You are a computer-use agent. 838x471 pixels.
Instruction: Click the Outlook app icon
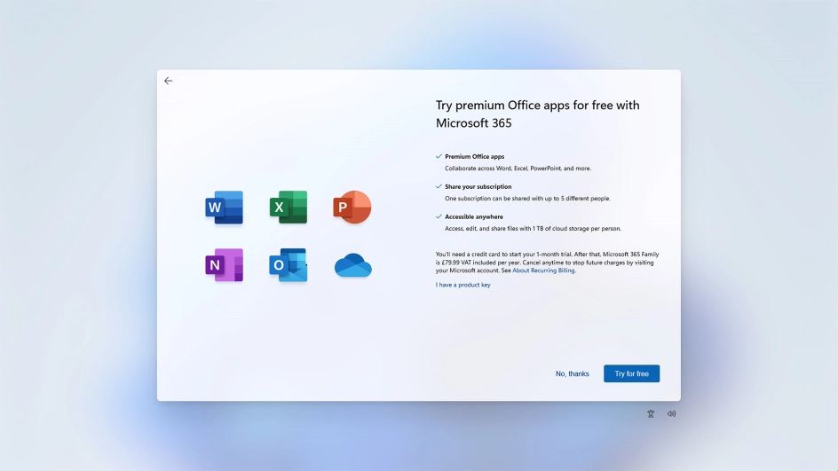click(x=288, y=265)
